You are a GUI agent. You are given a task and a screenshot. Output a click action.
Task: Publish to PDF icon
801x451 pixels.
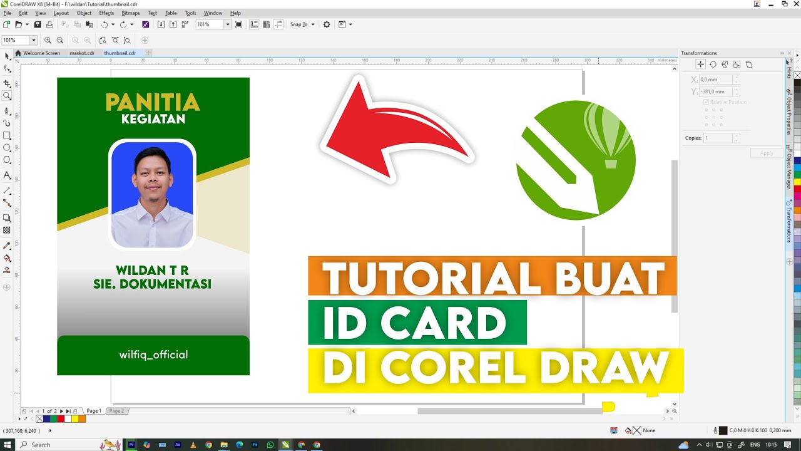pyautogui.click(x=186, y=24)
